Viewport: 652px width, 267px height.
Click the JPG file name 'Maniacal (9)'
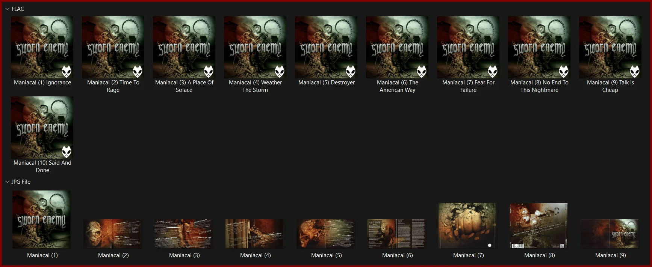pos(611,255)
